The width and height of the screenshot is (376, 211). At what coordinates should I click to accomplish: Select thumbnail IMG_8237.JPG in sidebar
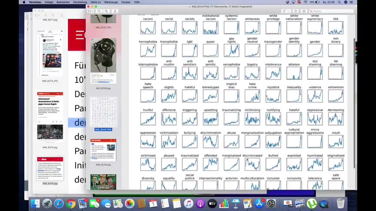(x=103, y=20)
